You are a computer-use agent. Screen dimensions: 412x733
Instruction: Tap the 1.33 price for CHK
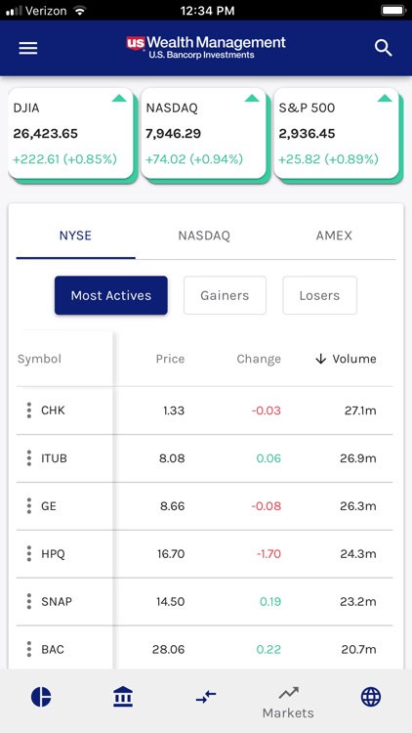(174, 410)
